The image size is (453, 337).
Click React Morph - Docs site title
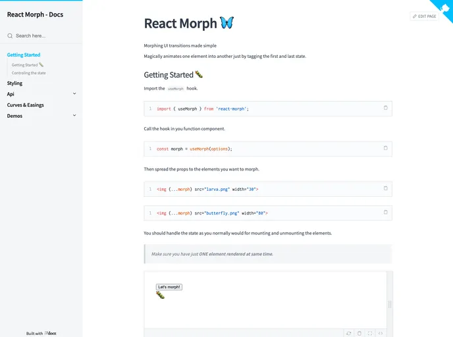pyautogui.click(x=35, y=14)
